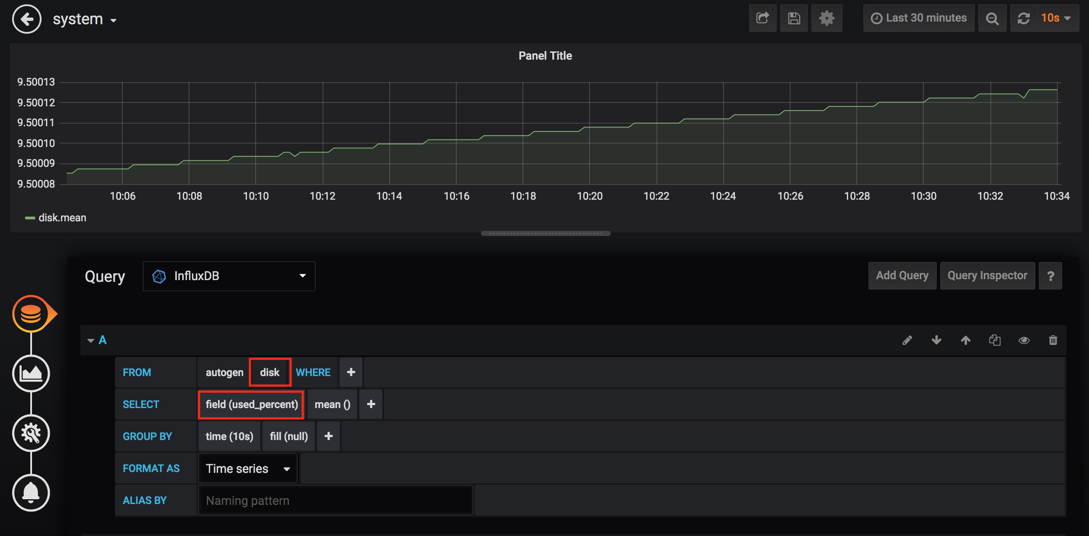Delete query A with trash icon
The width and height of the screenshot is (1089, 536).
point(1053,341)
